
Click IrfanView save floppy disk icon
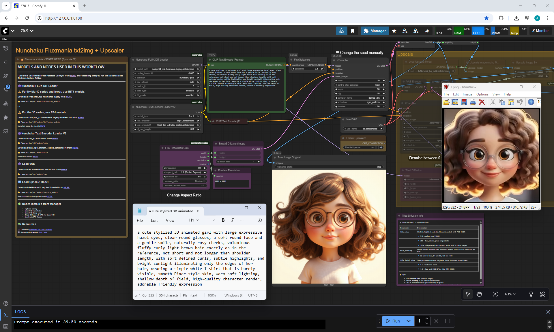(464, 102)
